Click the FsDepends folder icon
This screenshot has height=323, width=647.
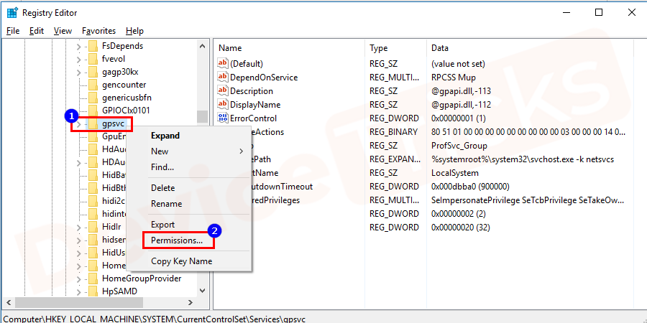click(93, 46)
